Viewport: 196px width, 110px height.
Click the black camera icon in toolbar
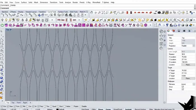(159, 13)
